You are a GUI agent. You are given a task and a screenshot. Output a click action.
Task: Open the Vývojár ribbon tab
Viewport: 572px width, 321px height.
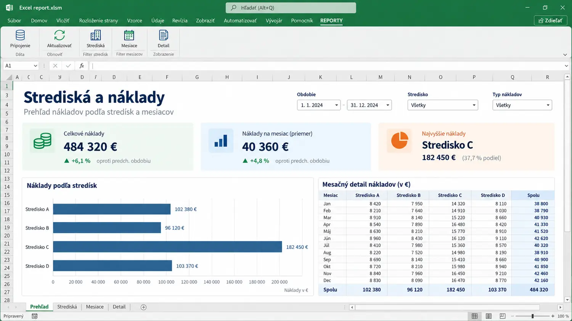(274, 21)
